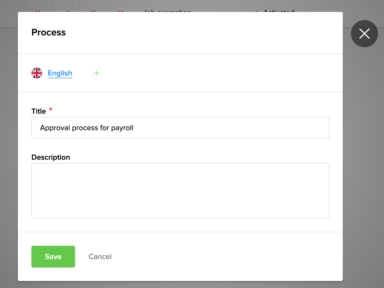The height and width of the screenshot is (288, 384).
Task: Click the green check between the red X marks
Action: 67,11
